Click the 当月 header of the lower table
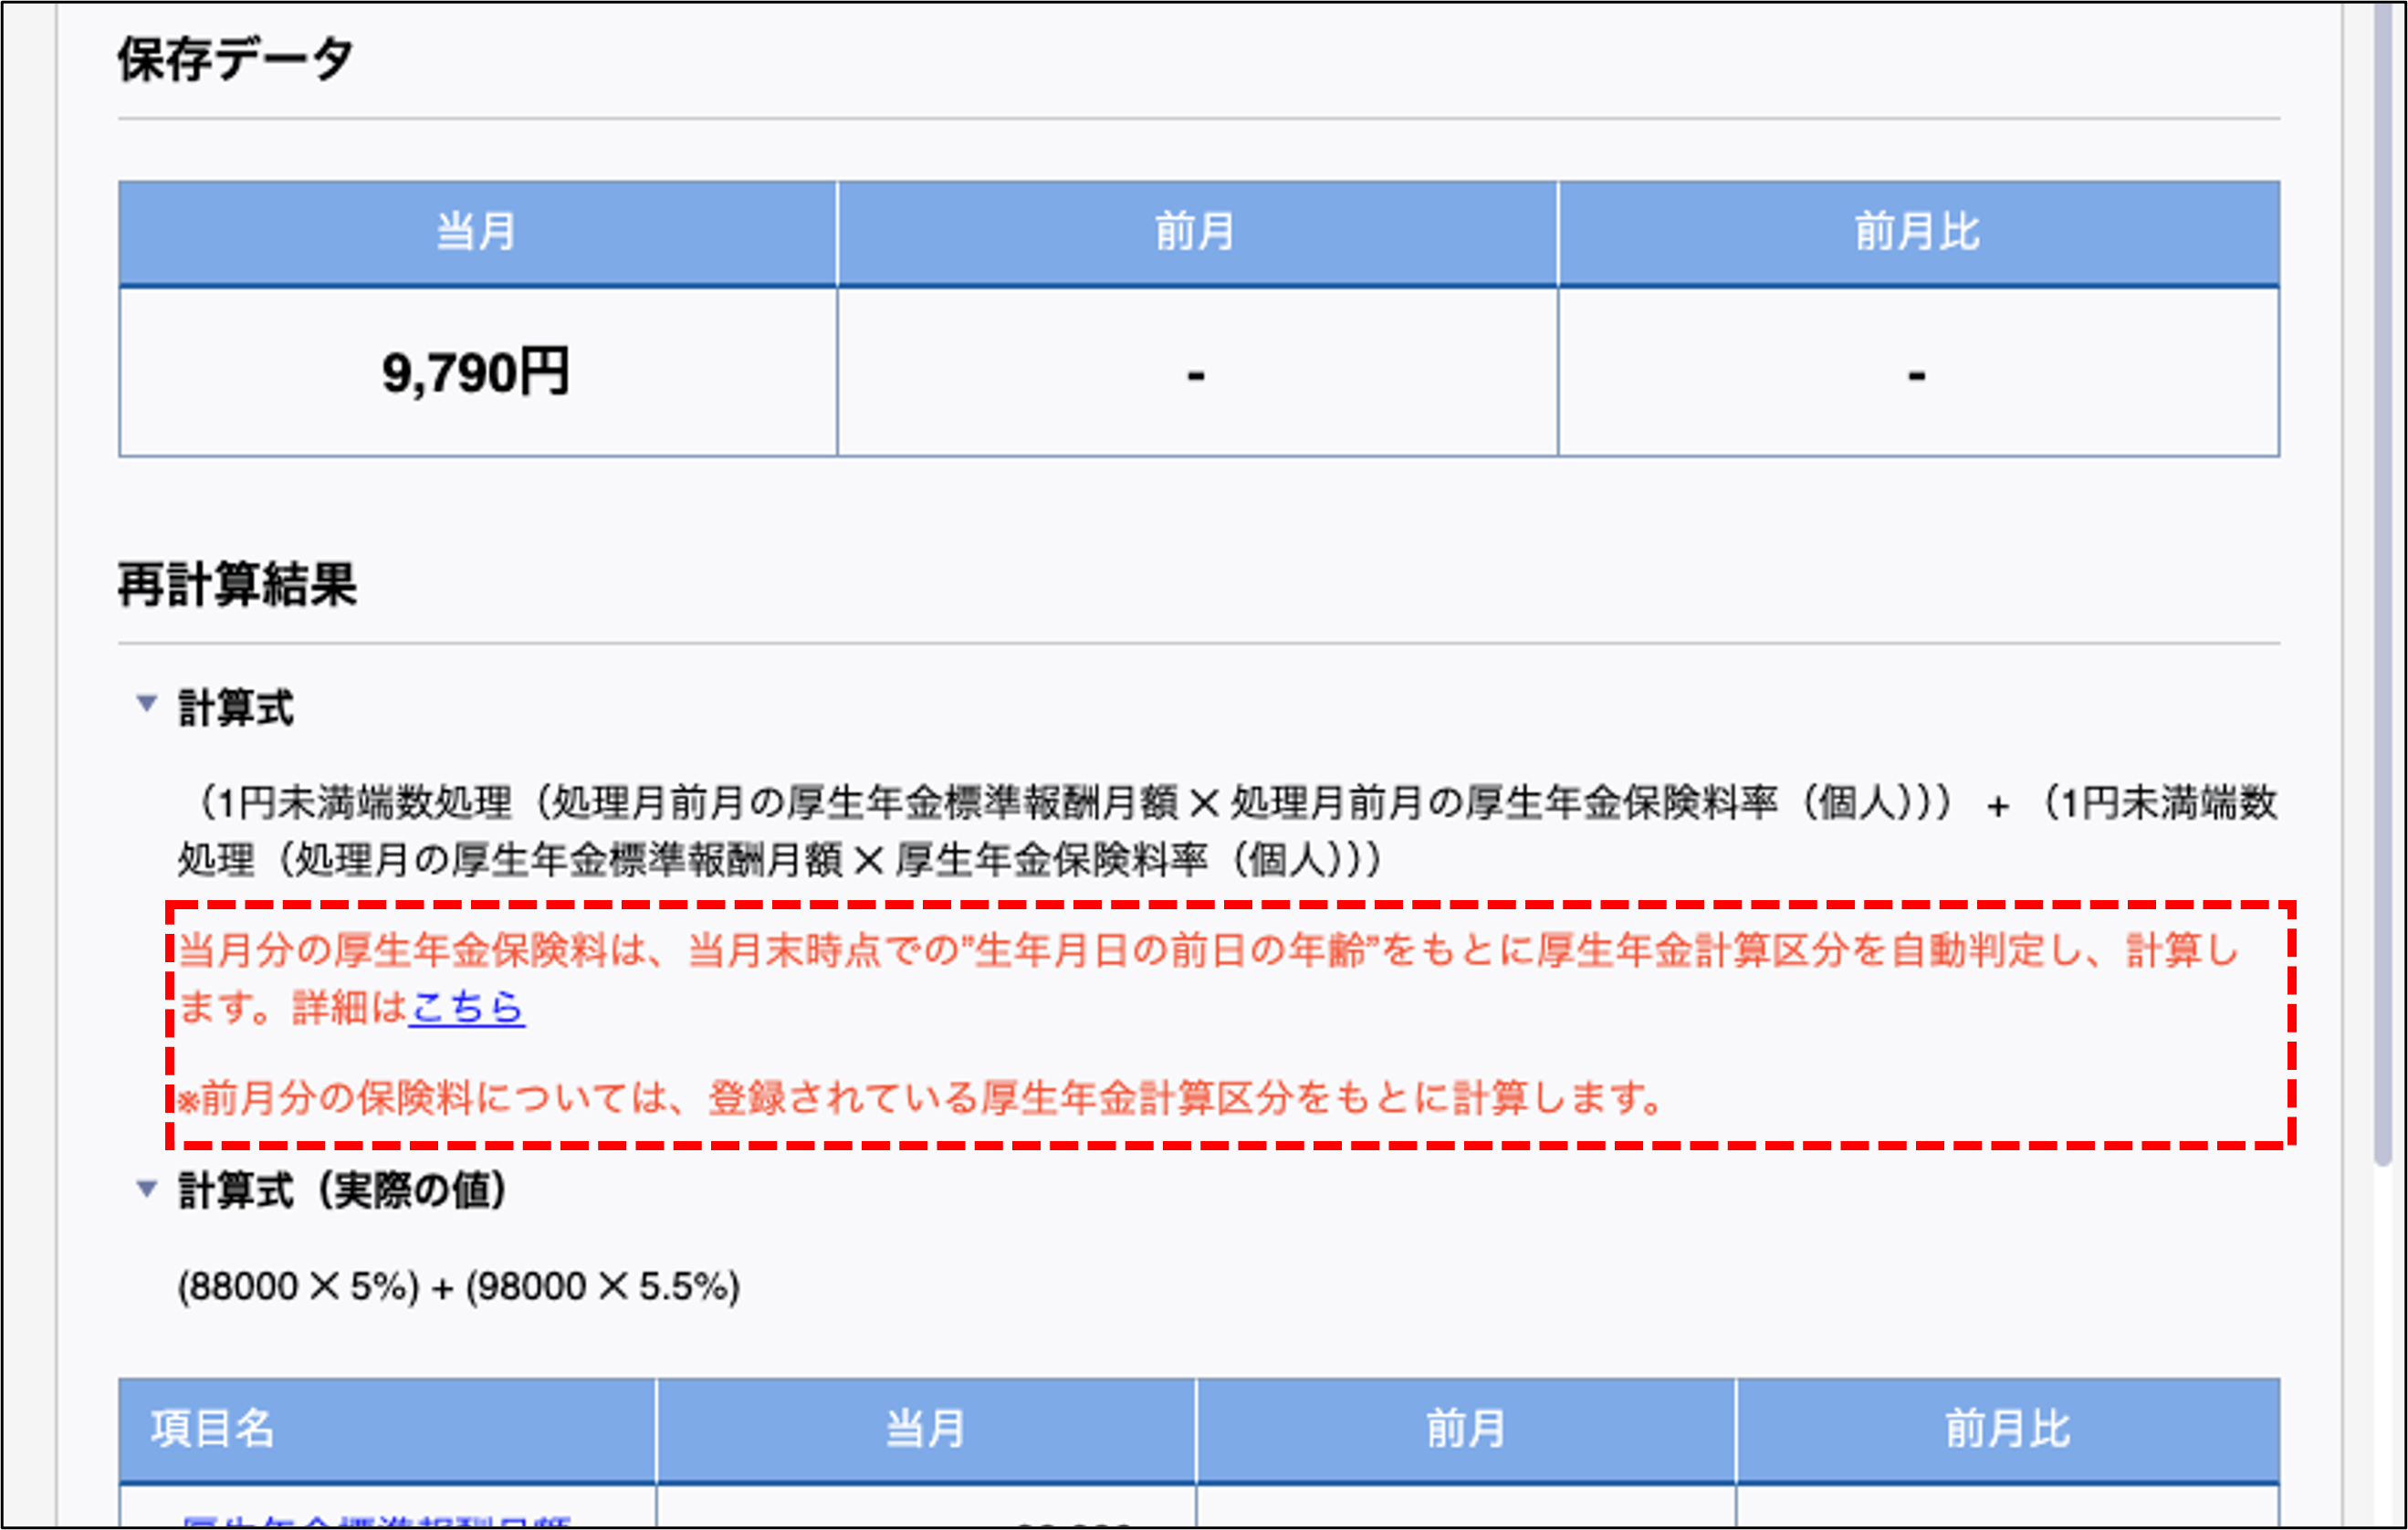 [925, 1428]
